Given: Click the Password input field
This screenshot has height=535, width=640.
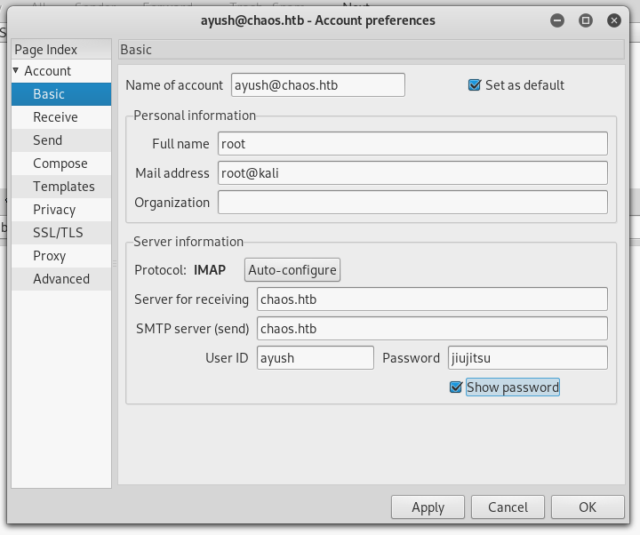Looking at the screenshot, I should [x=527, y=358].
